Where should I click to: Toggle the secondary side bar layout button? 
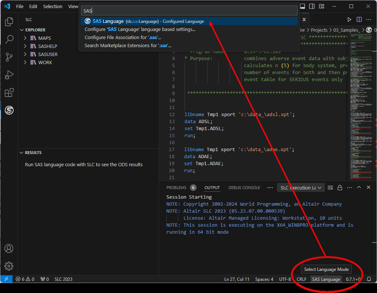point(312,6)
